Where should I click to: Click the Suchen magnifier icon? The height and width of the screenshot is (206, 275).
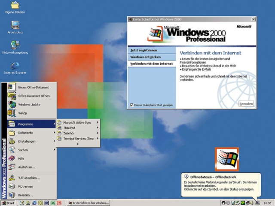[x=12, y=150]
